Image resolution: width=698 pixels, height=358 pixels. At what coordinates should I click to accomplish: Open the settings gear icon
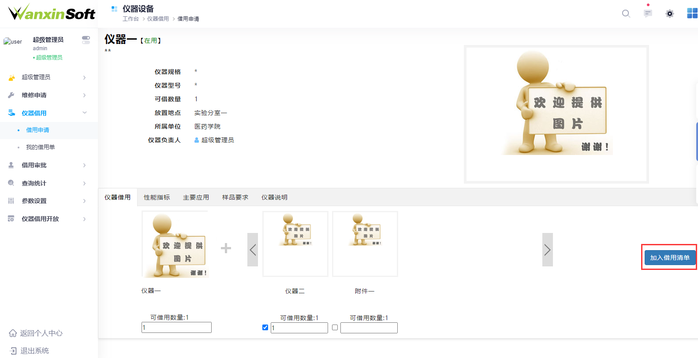pos(669,14)
